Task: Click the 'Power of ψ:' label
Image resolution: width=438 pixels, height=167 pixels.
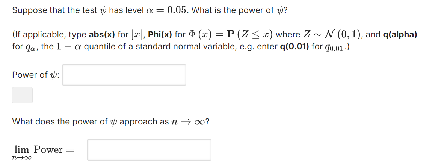Action: [36, 75]
